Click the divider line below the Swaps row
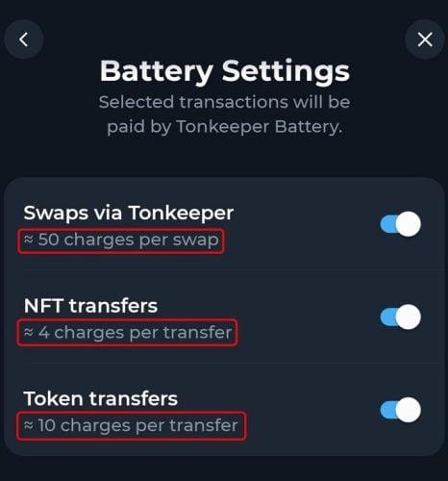This screenshot has height=481, width=448. coord(234,270)
